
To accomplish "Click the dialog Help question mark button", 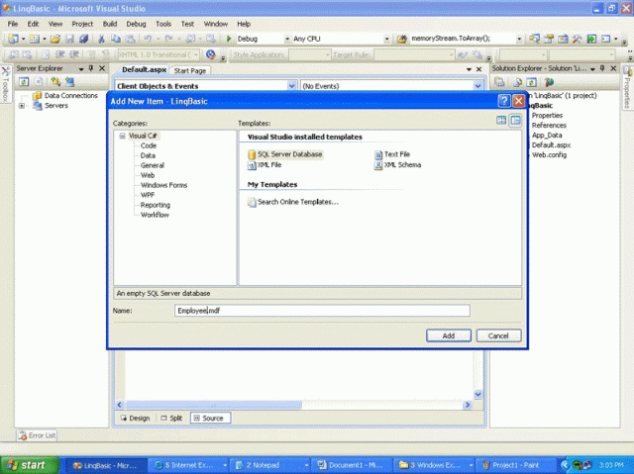I will [504, 101].
